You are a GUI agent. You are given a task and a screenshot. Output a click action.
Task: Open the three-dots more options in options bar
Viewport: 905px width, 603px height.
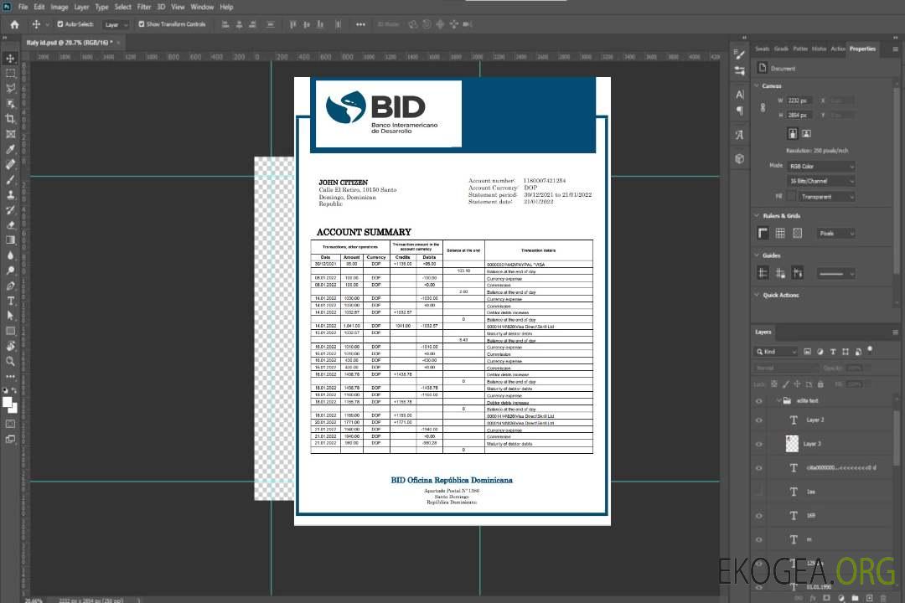pyautogui.click(x=360, y=24)
